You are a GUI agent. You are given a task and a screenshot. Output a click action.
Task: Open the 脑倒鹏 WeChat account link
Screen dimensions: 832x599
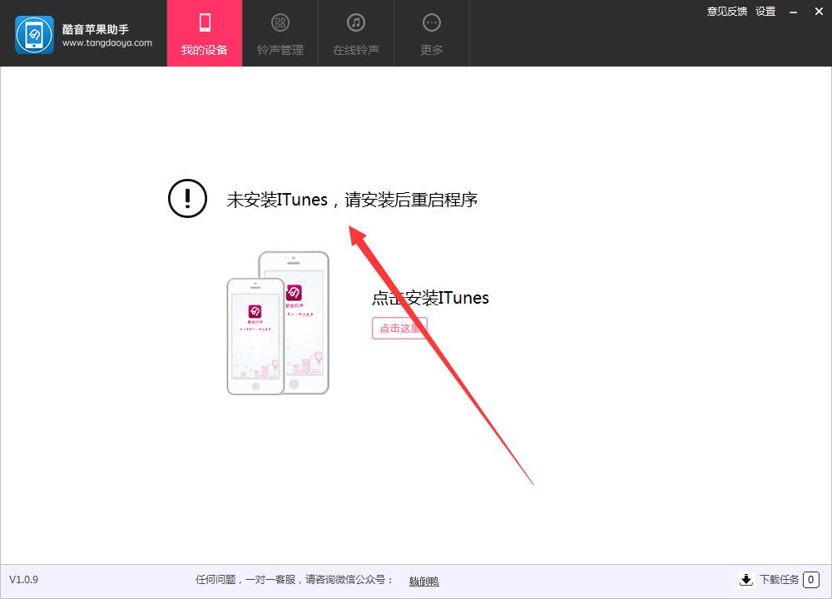click(423, 580)
